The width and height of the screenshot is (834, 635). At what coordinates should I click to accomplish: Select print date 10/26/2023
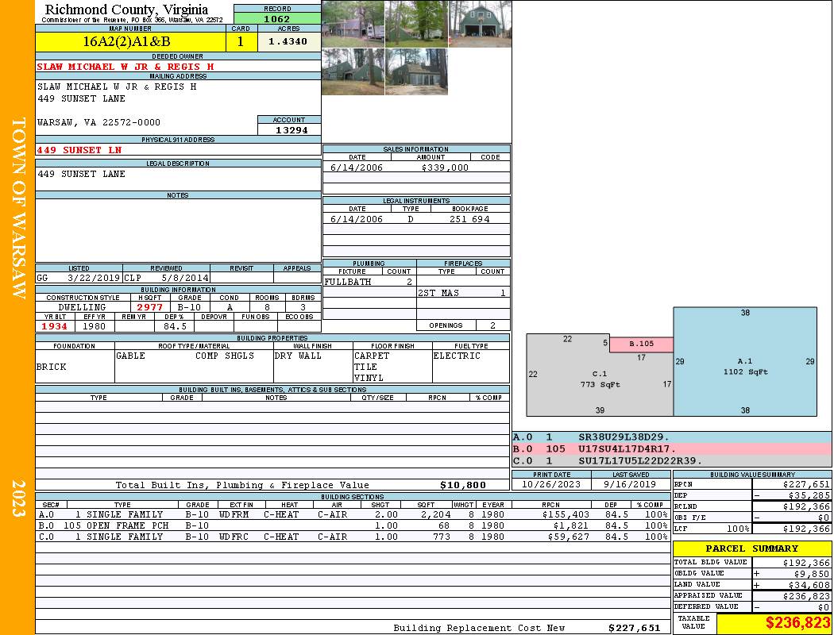(x=551, y=484)
